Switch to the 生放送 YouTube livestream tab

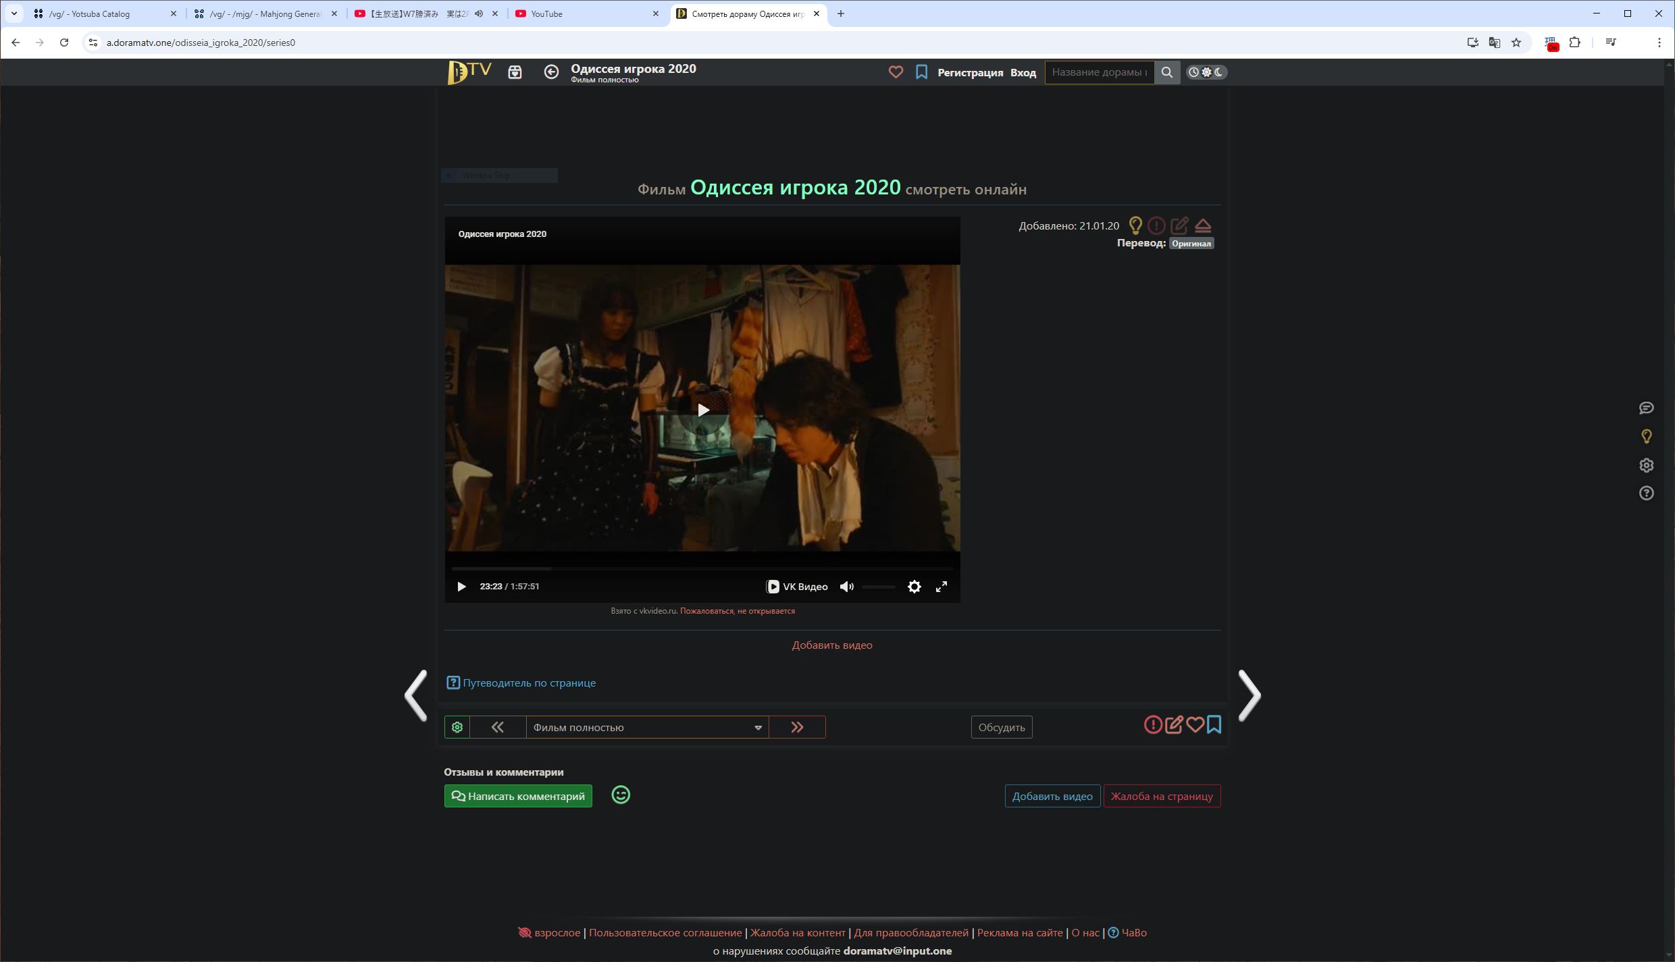[x=426, y=14]
